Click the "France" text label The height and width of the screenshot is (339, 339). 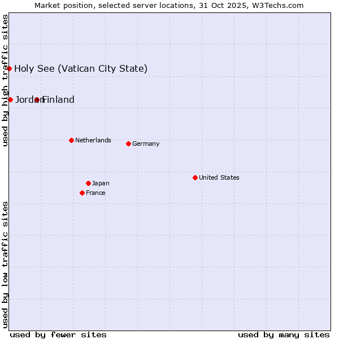(x=95, y=193)
